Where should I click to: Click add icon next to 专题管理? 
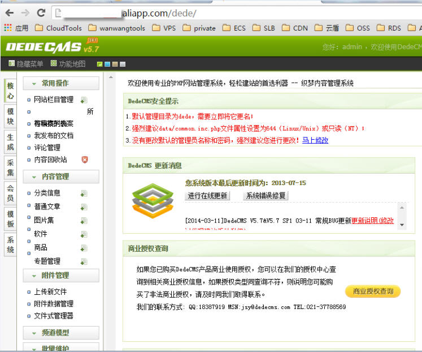click(x=84, y=261)
